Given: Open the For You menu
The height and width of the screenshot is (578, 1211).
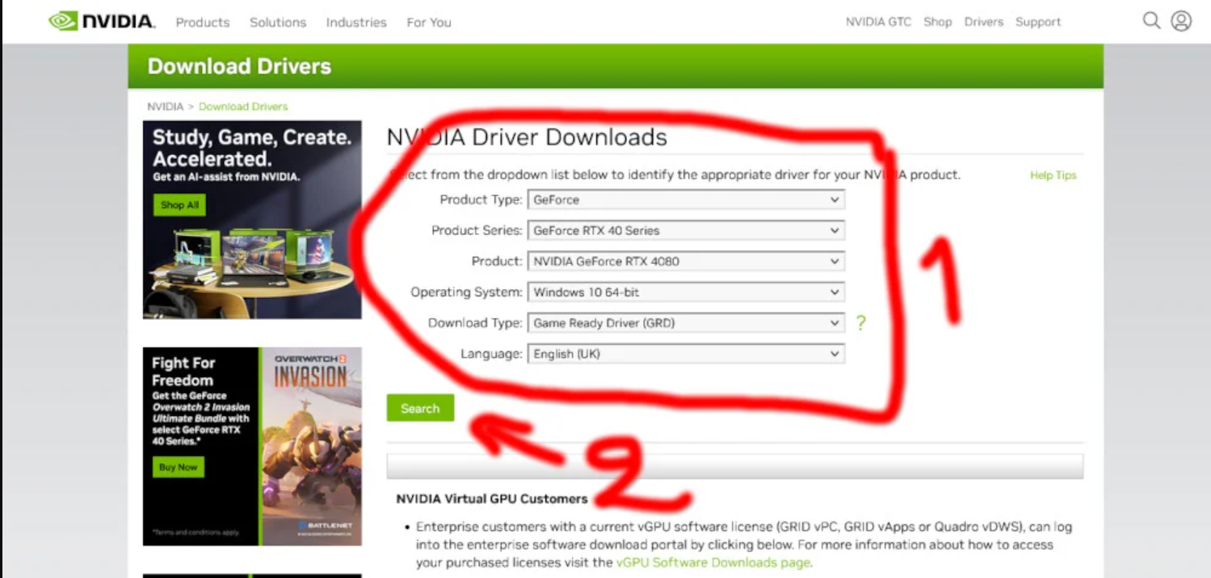Looking at the screenshot, I should 429,23.
